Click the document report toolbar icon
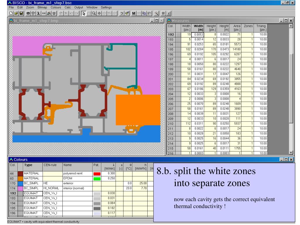The image size is (300, 225). pos(168,13)
